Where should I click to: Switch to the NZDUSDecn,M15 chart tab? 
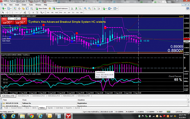(54, 96)
